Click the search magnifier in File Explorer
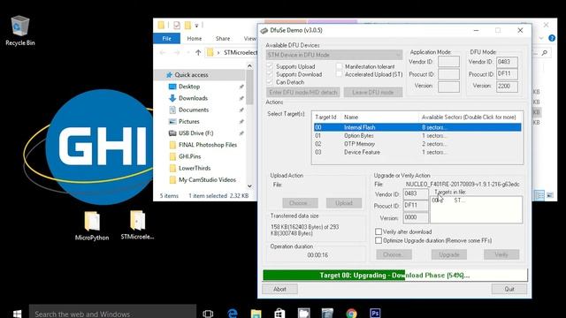 [545, 53]
